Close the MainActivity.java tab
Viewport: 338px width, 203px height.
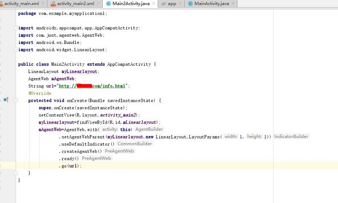233,3
